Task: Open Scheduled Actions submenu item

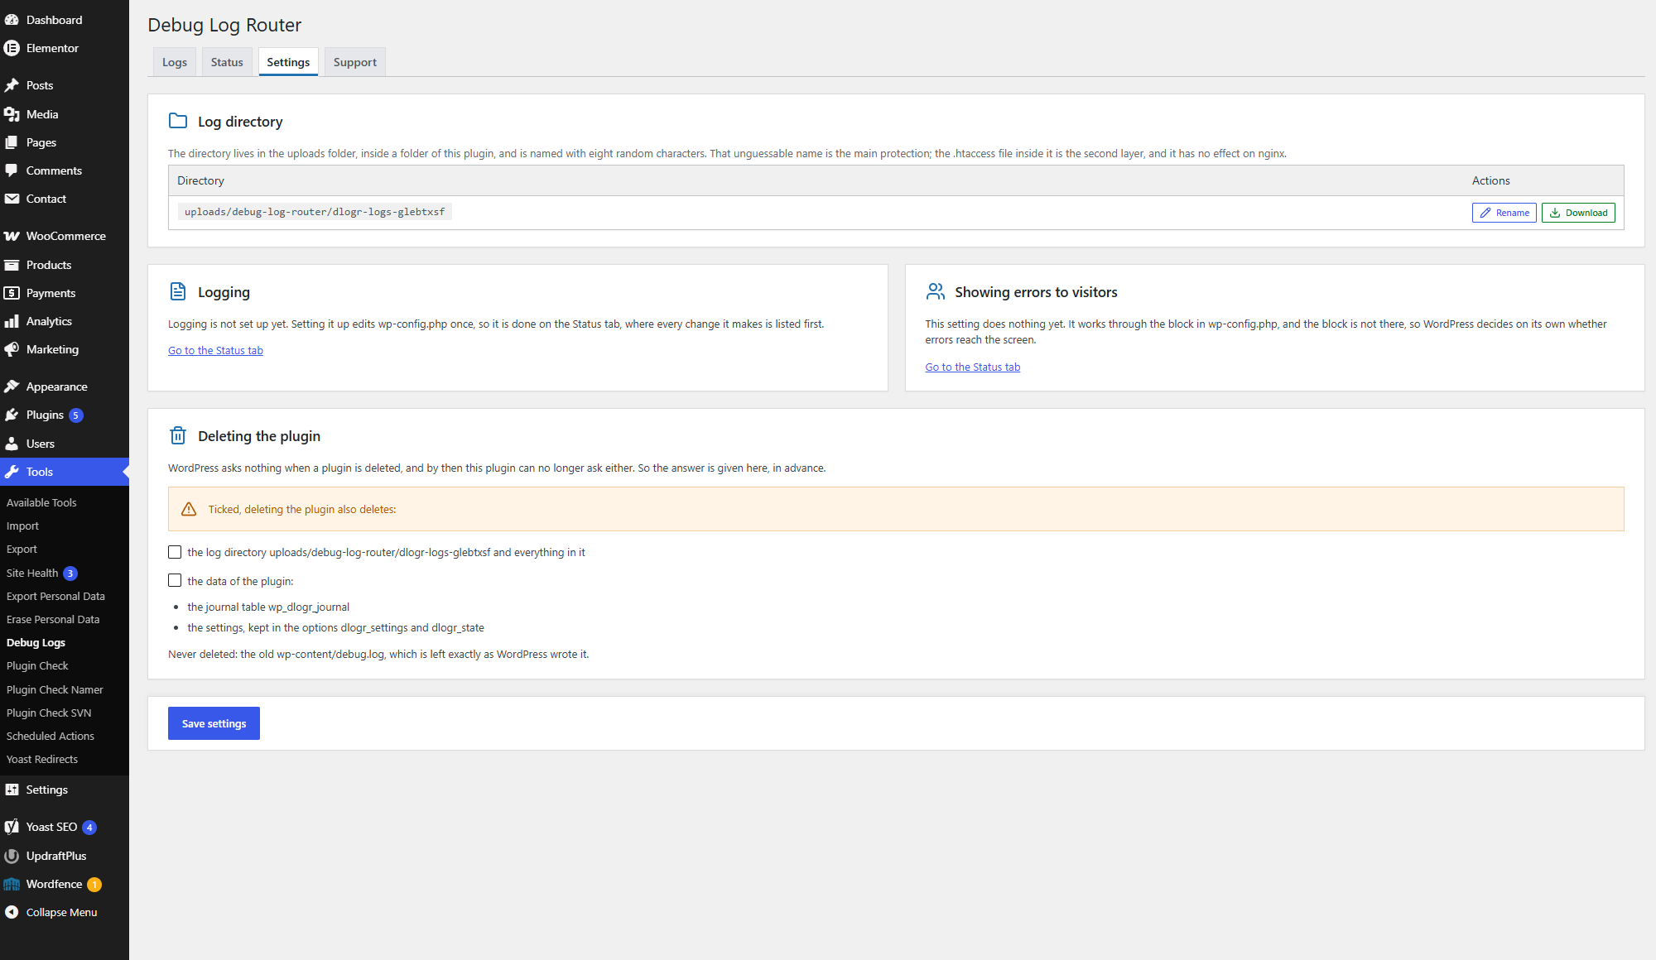Action: (51, 736)
